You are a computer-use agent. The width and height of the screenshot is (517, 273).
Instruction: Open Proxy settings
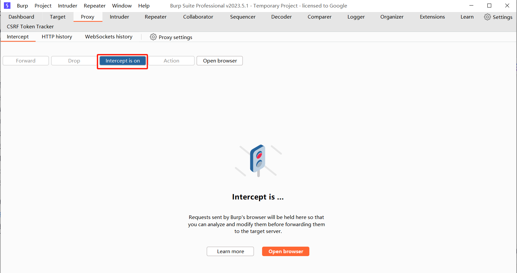171,37
